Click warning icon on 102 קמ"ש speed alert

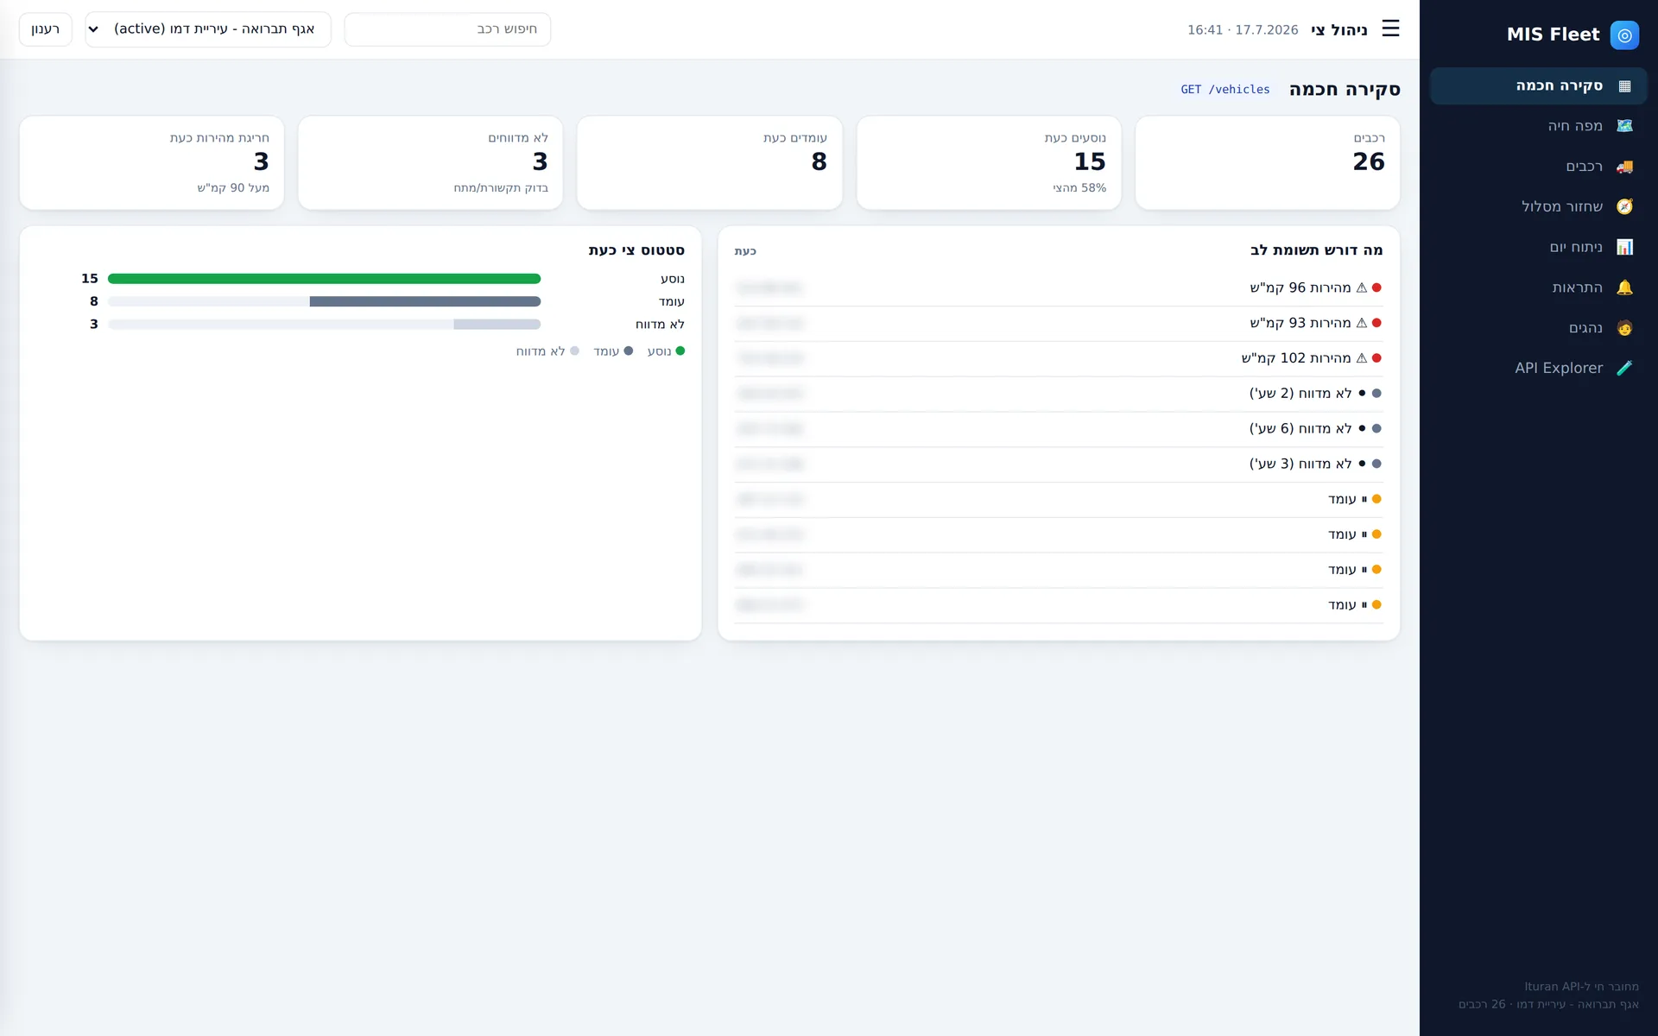click(1362, 358)
